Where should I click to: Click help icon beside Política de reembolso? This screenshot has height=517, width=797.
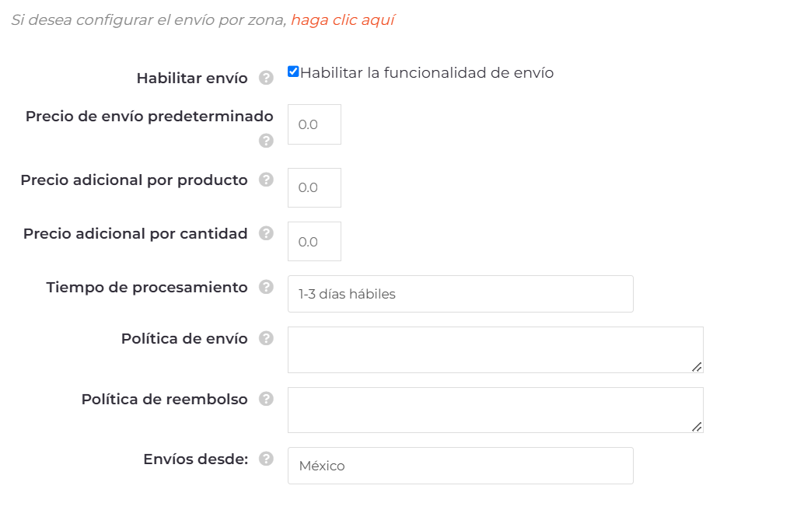266,399
